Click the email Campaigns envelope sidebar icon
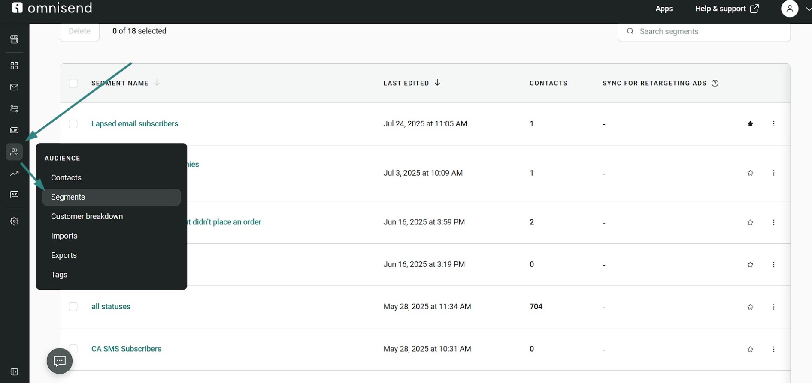This screenshot has width=812, height=383. tap(14, 87)
